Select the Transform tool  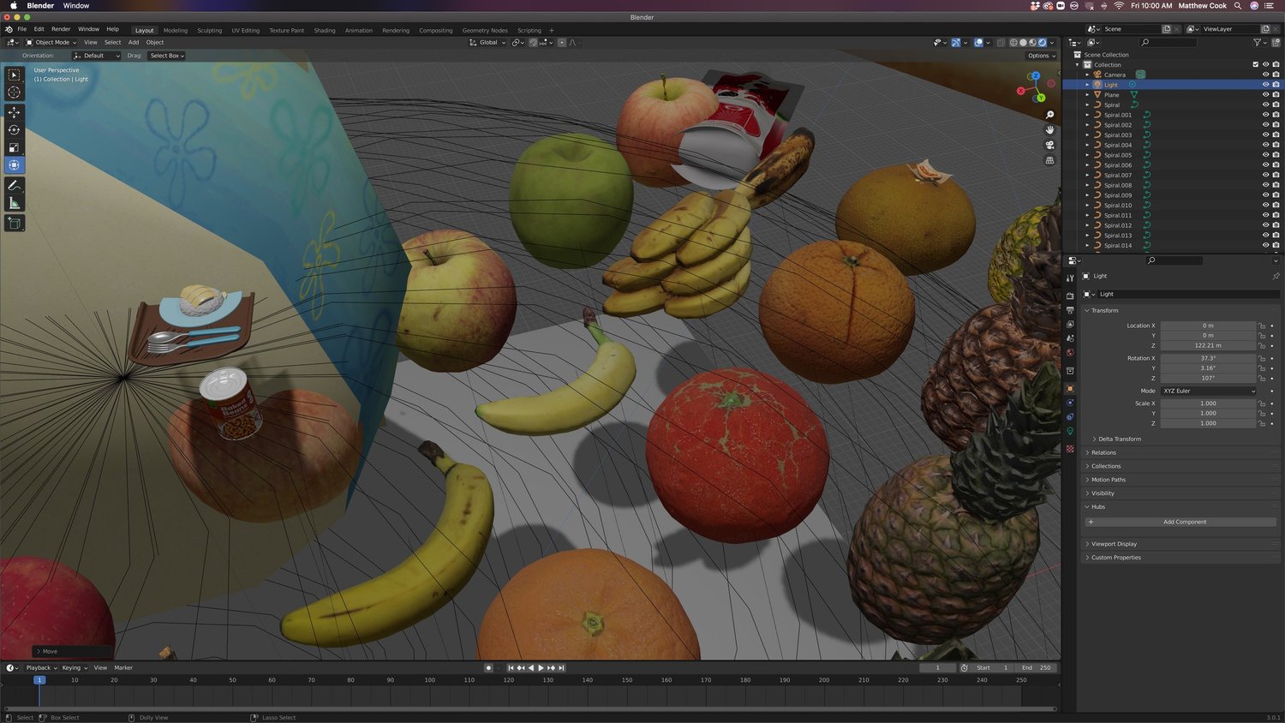point(15,164)
